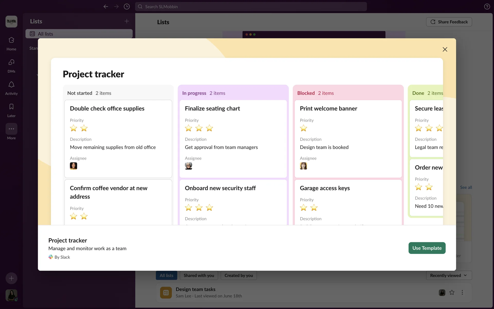The height and width of the screenshot is (309, 494).
Task: Open the Activity bell icon
Action: pyautogui.click(x=11, y=85)
